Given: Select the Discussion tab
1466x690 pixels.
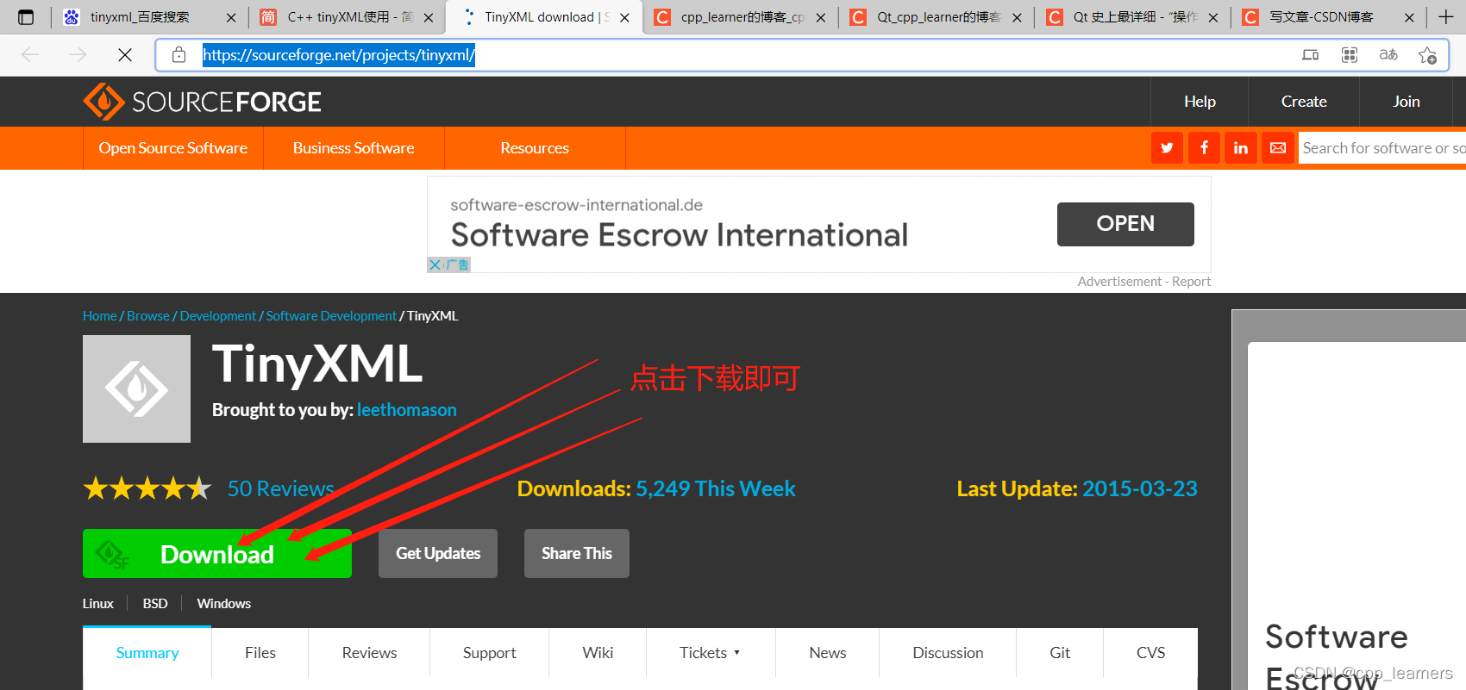Looking at the screenshot, I should (948, 653).
